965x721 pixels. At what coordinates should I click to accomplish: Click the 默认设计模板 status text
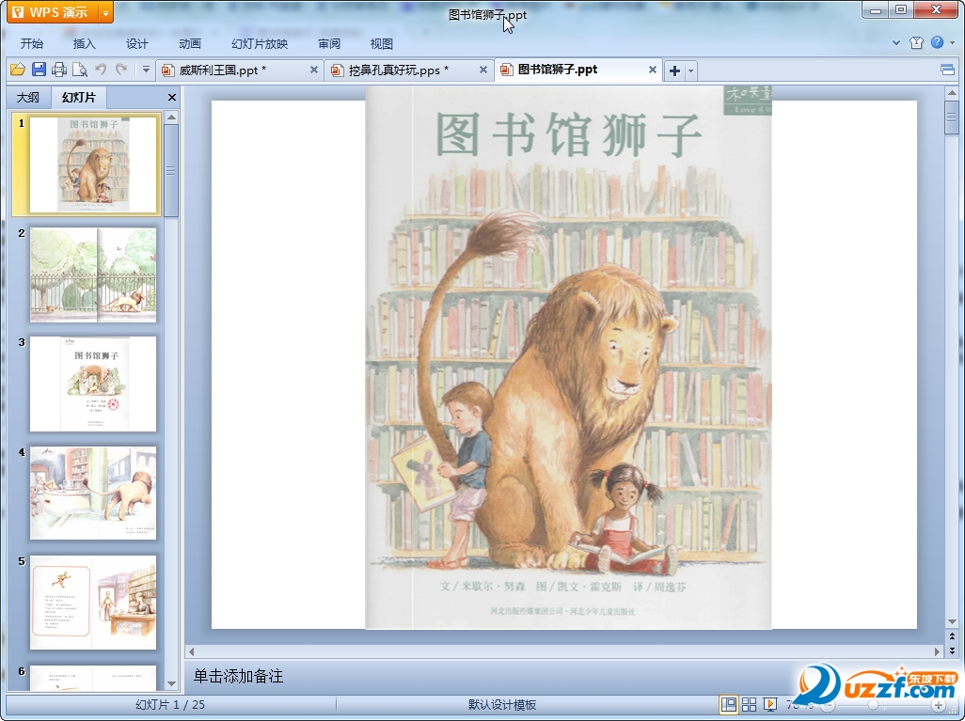click(x=502, y=705)
